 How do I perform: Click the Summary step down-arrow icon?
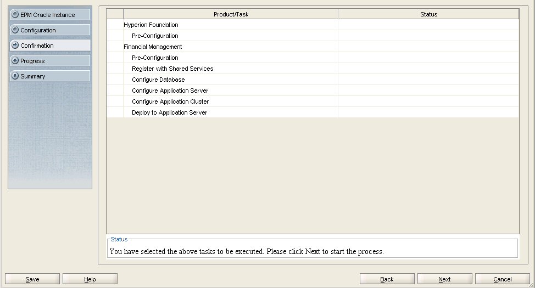pos(15,76)
